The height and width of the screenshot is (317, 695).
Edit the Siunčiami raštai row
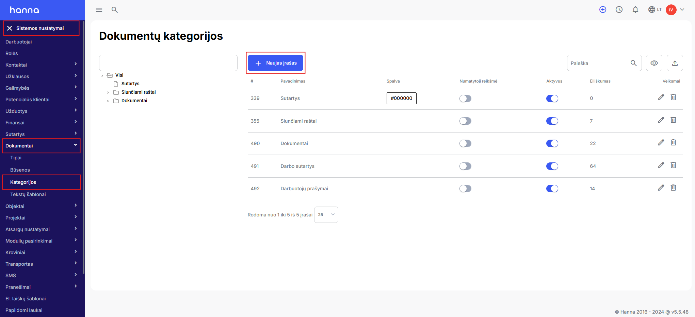(661, 120)
